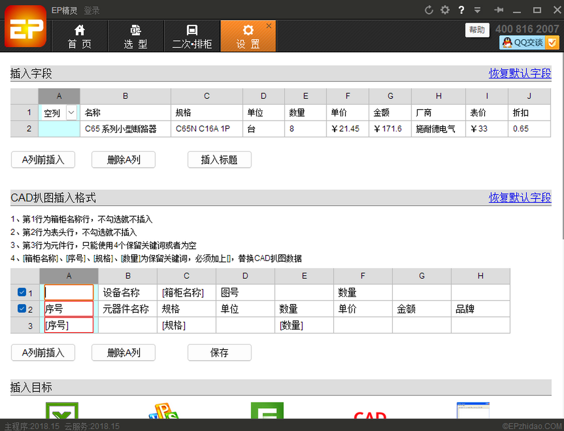This screenshot has height=431, width=564.
Task: Select the 设置 tab
Action: pyautogui.click(x=248, y=36)
